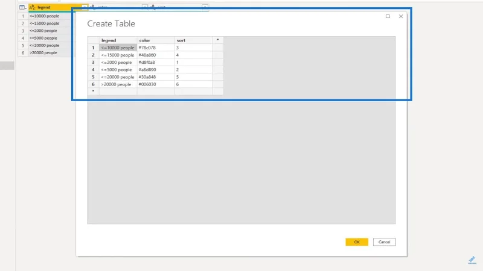
Task: Click the empty legend cell in new row
Action: coord(118,92)
